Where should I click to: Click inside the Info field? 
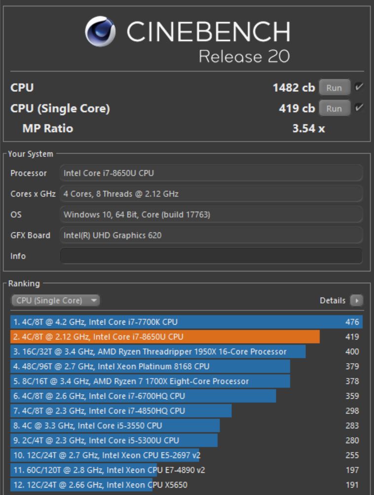212,256
